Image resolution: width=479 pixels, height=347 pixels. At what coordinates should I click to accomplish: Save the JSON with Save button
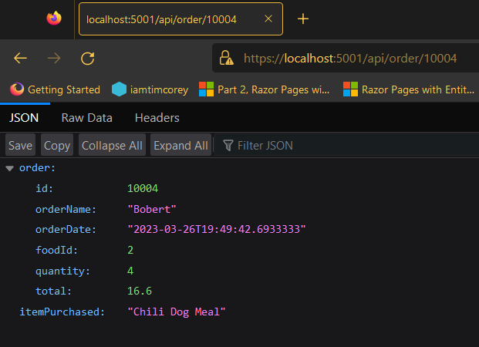pyautogui.click(x=21, y=145)
